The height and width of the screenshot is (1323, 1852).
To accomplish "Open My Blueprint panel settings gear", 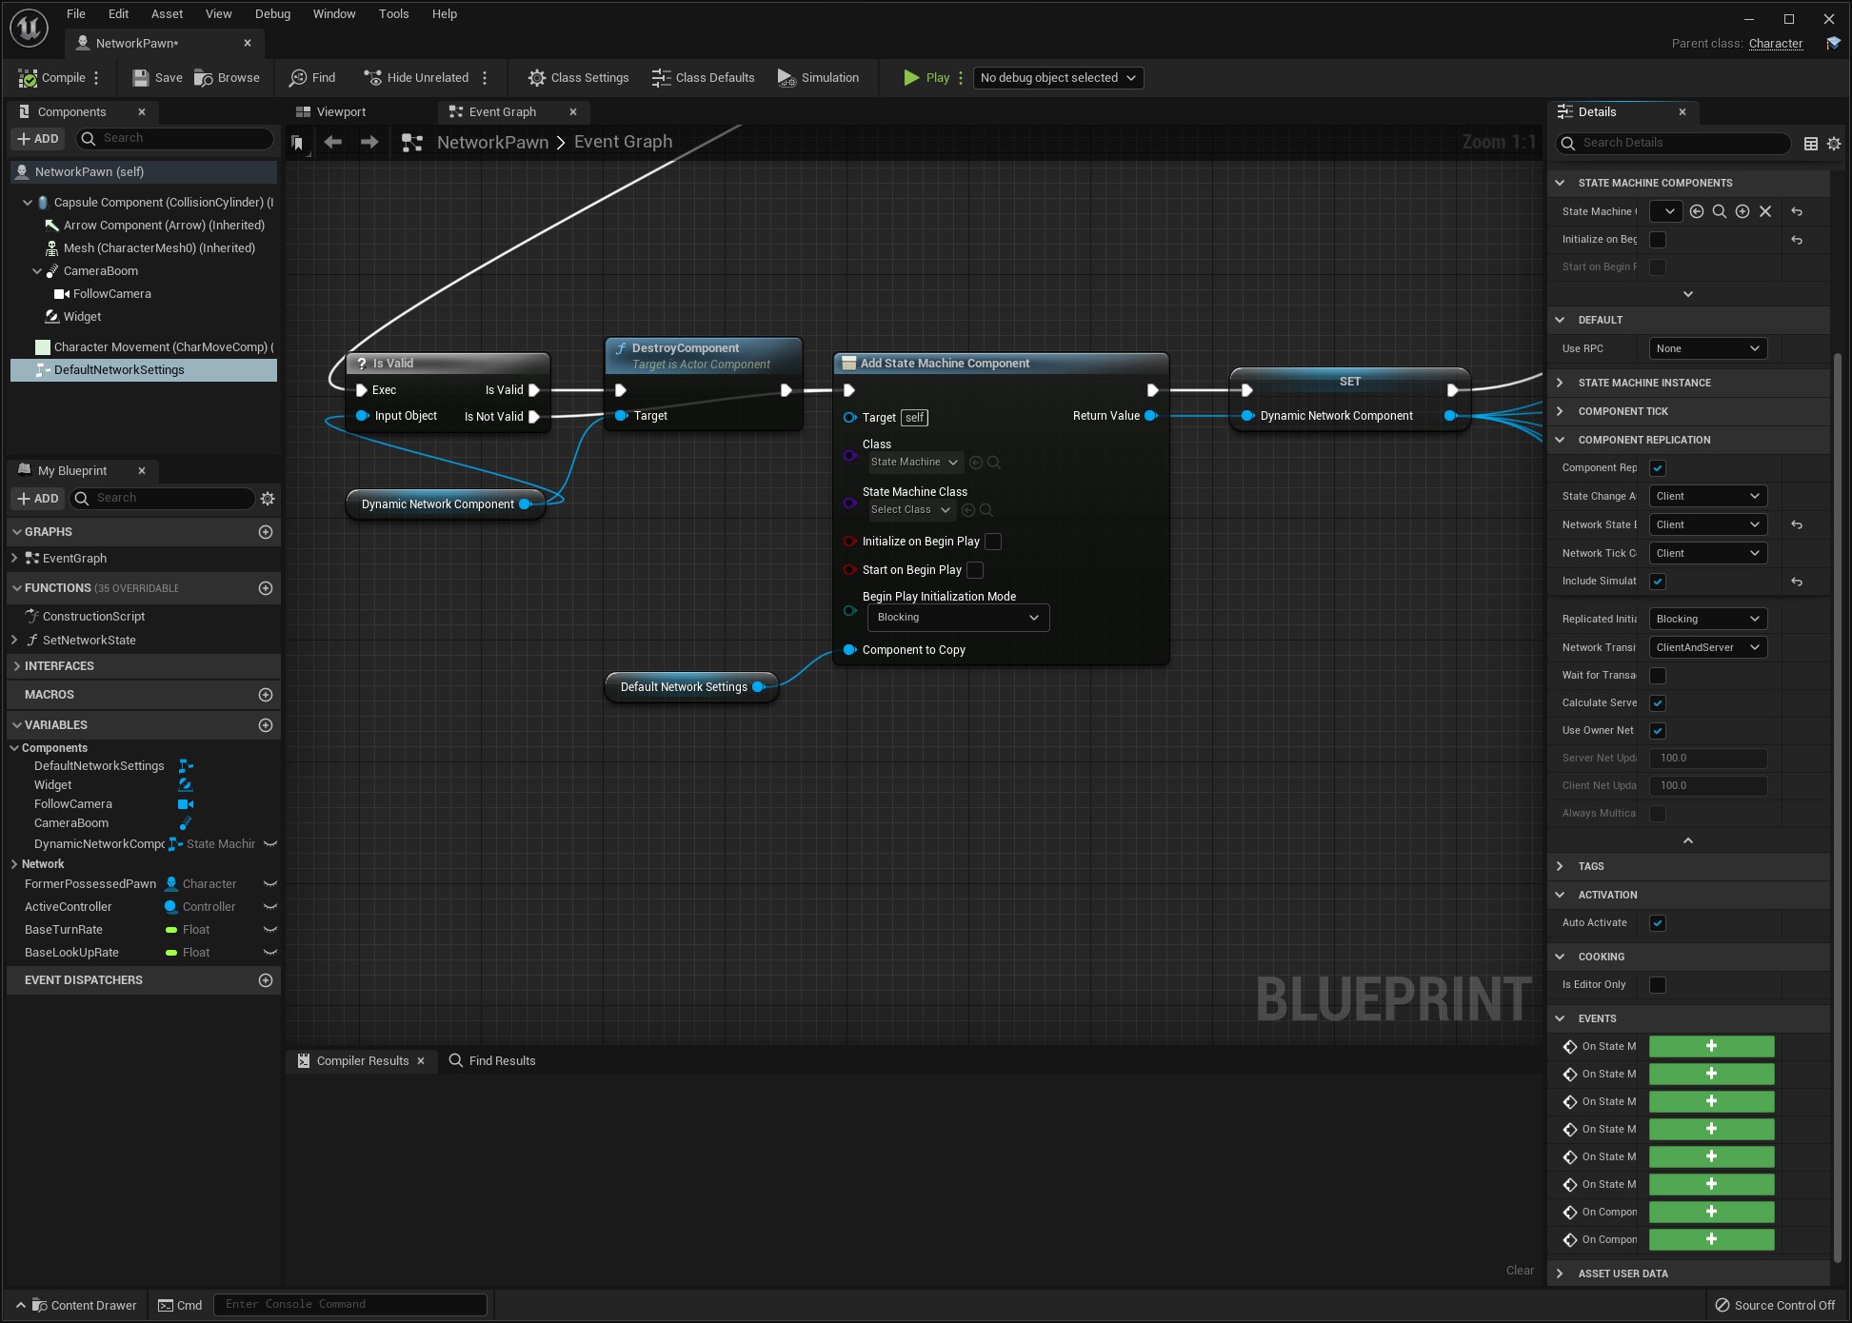I will pyautogui.click(x=268, y=499).
